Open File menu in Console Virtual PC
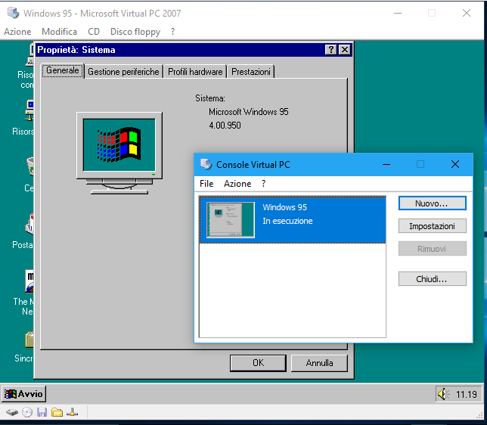The width and height of the screenshot is (487, 425). [x=206, y=184]
